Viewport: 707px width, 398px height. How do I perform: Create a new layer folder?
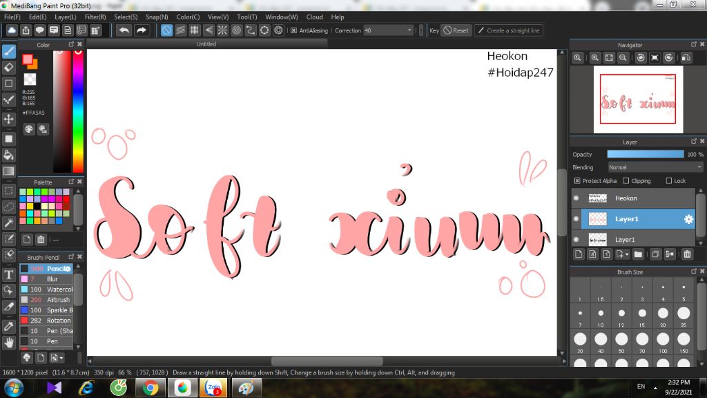tap(638, 254)
